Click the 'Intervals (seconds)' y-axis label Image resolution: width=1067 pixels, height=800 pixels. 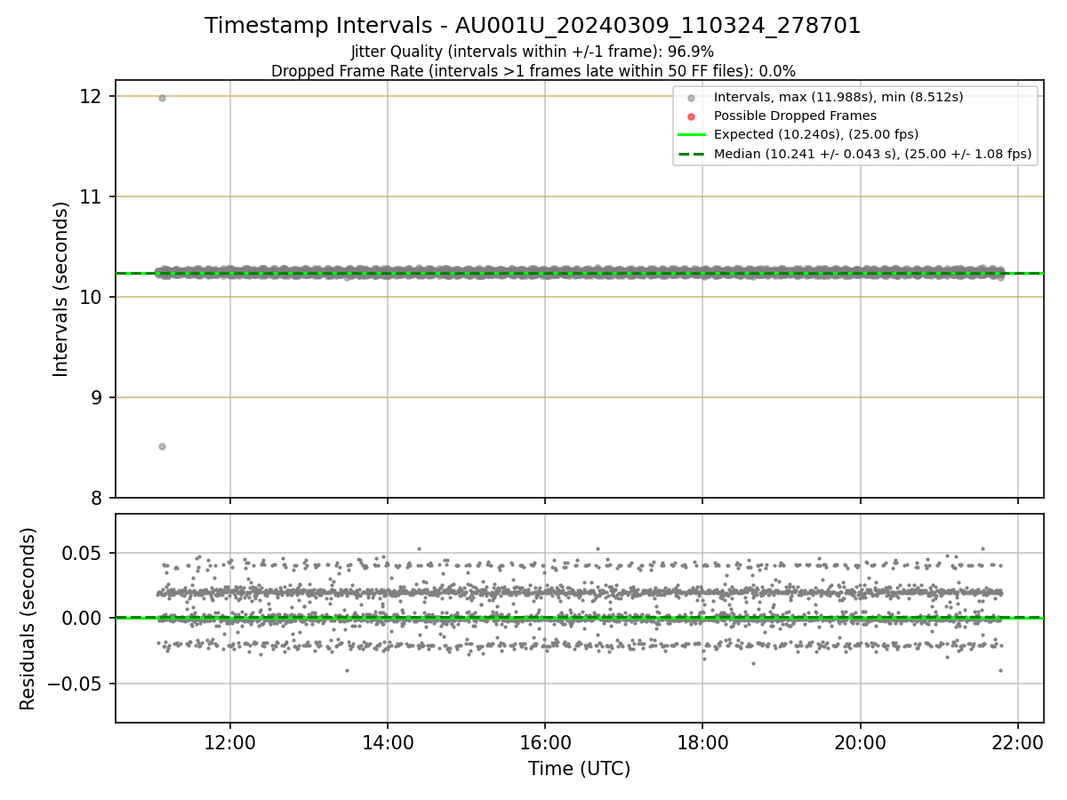tap(60, 289)
